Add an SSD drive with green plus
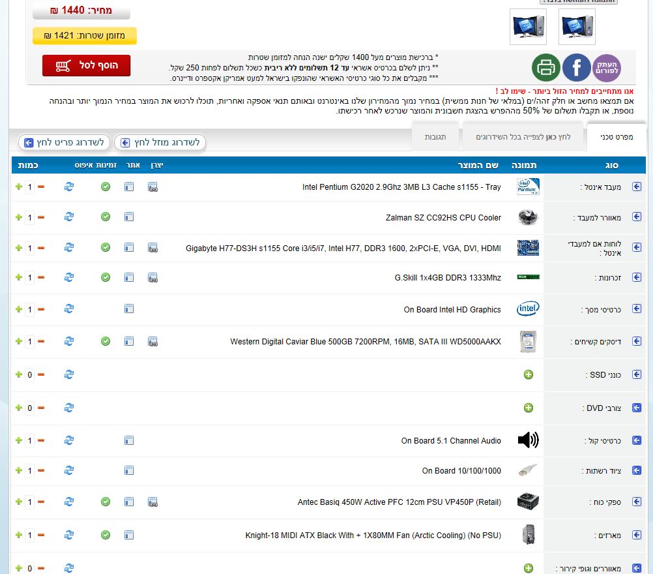This screenshot has height=574, width=653. coord(529,375)
